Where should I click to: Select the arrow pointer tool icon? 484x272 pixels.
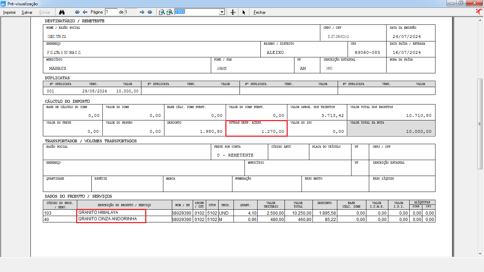point(244,12)
